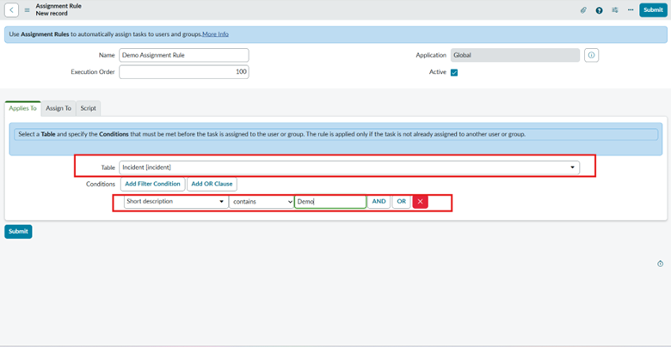
Task: Click the back arrow button
Action: 12,10
